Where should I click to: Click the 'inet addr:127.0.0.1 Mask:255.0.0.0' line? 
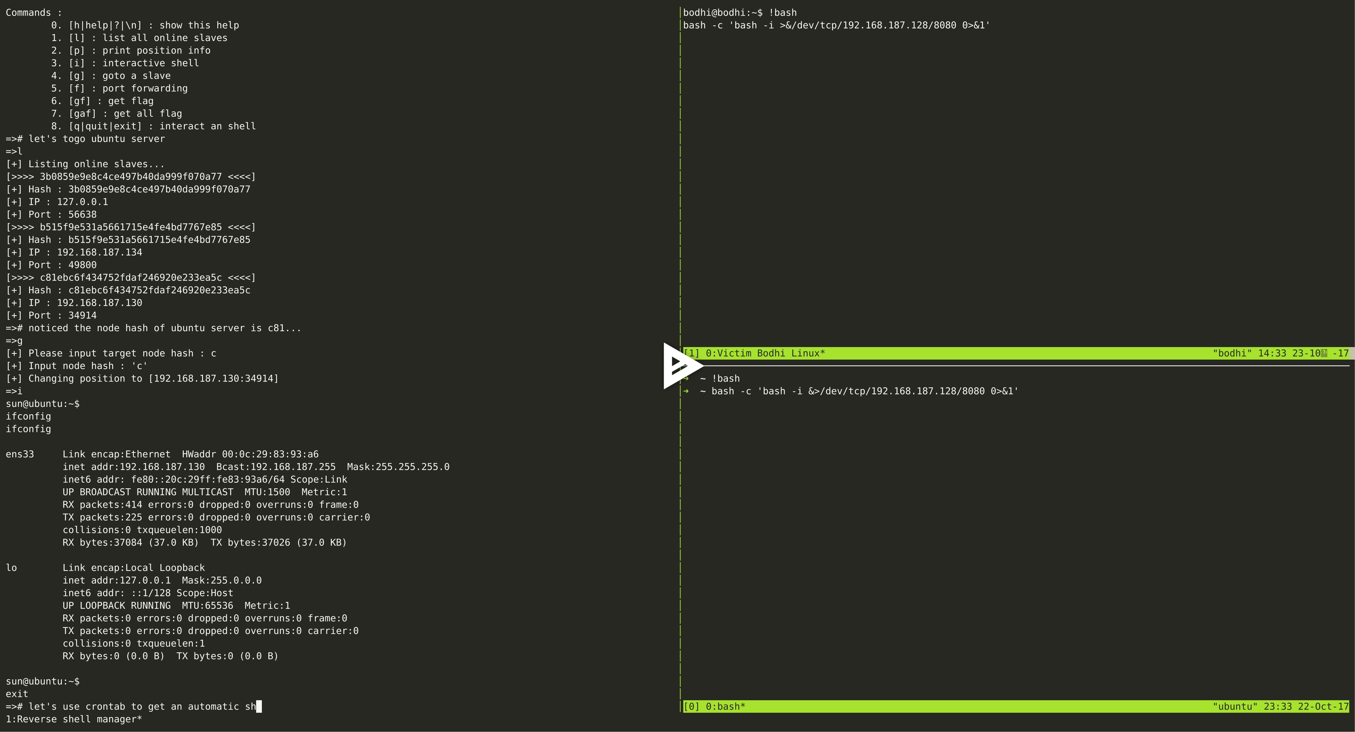point(162,581)
